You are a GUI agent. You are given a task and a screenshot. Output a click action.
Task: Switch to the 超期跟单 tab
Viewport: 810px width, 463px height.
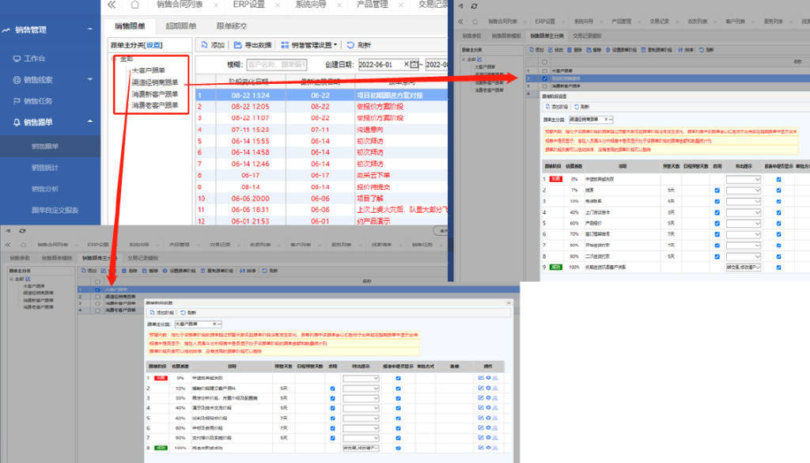tap(180, 26)
